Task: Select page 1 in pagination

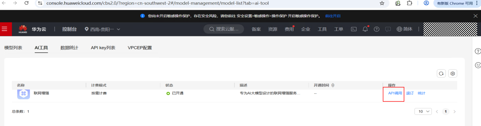Action: pyautogui.click(x=446, y=111)
